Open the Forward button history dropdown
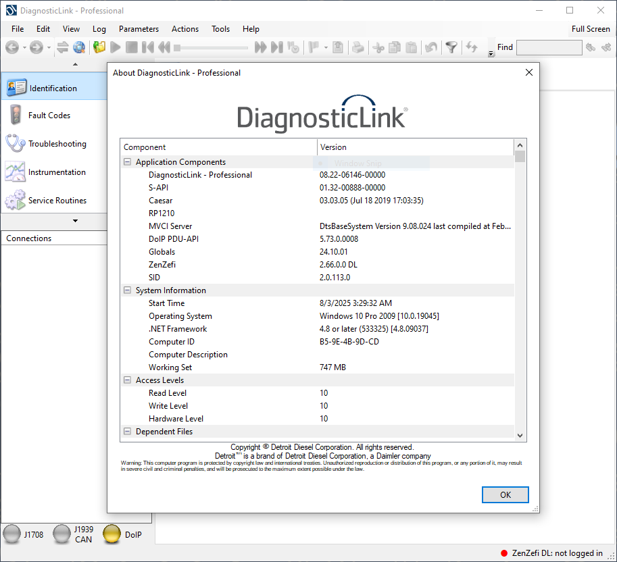This screenshot has width=617, height=562. click(x=49, y=48)
